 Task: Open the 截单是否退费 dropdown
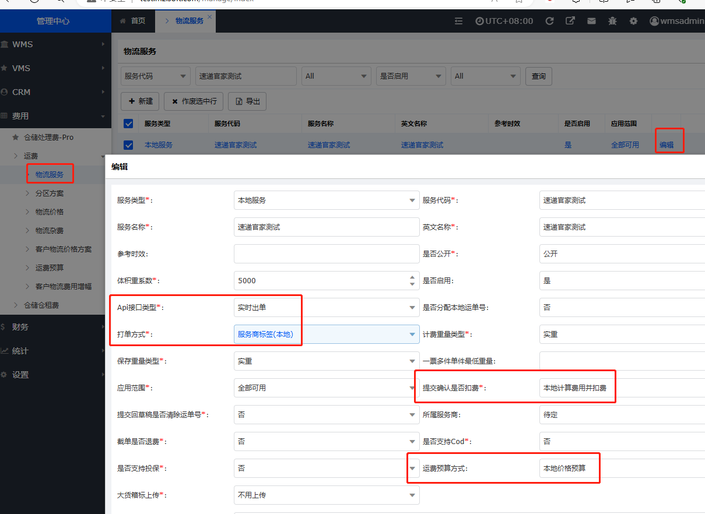tap(327, 441)
